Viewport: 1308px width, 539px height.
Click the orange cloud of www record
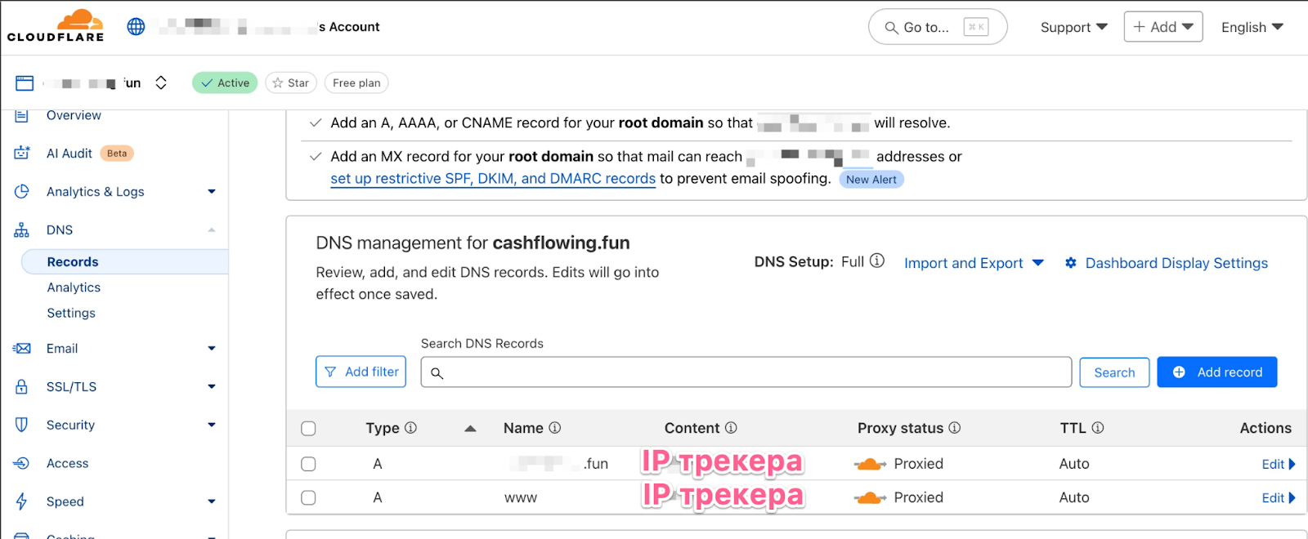pyautogui.click(x=870, y=497)
